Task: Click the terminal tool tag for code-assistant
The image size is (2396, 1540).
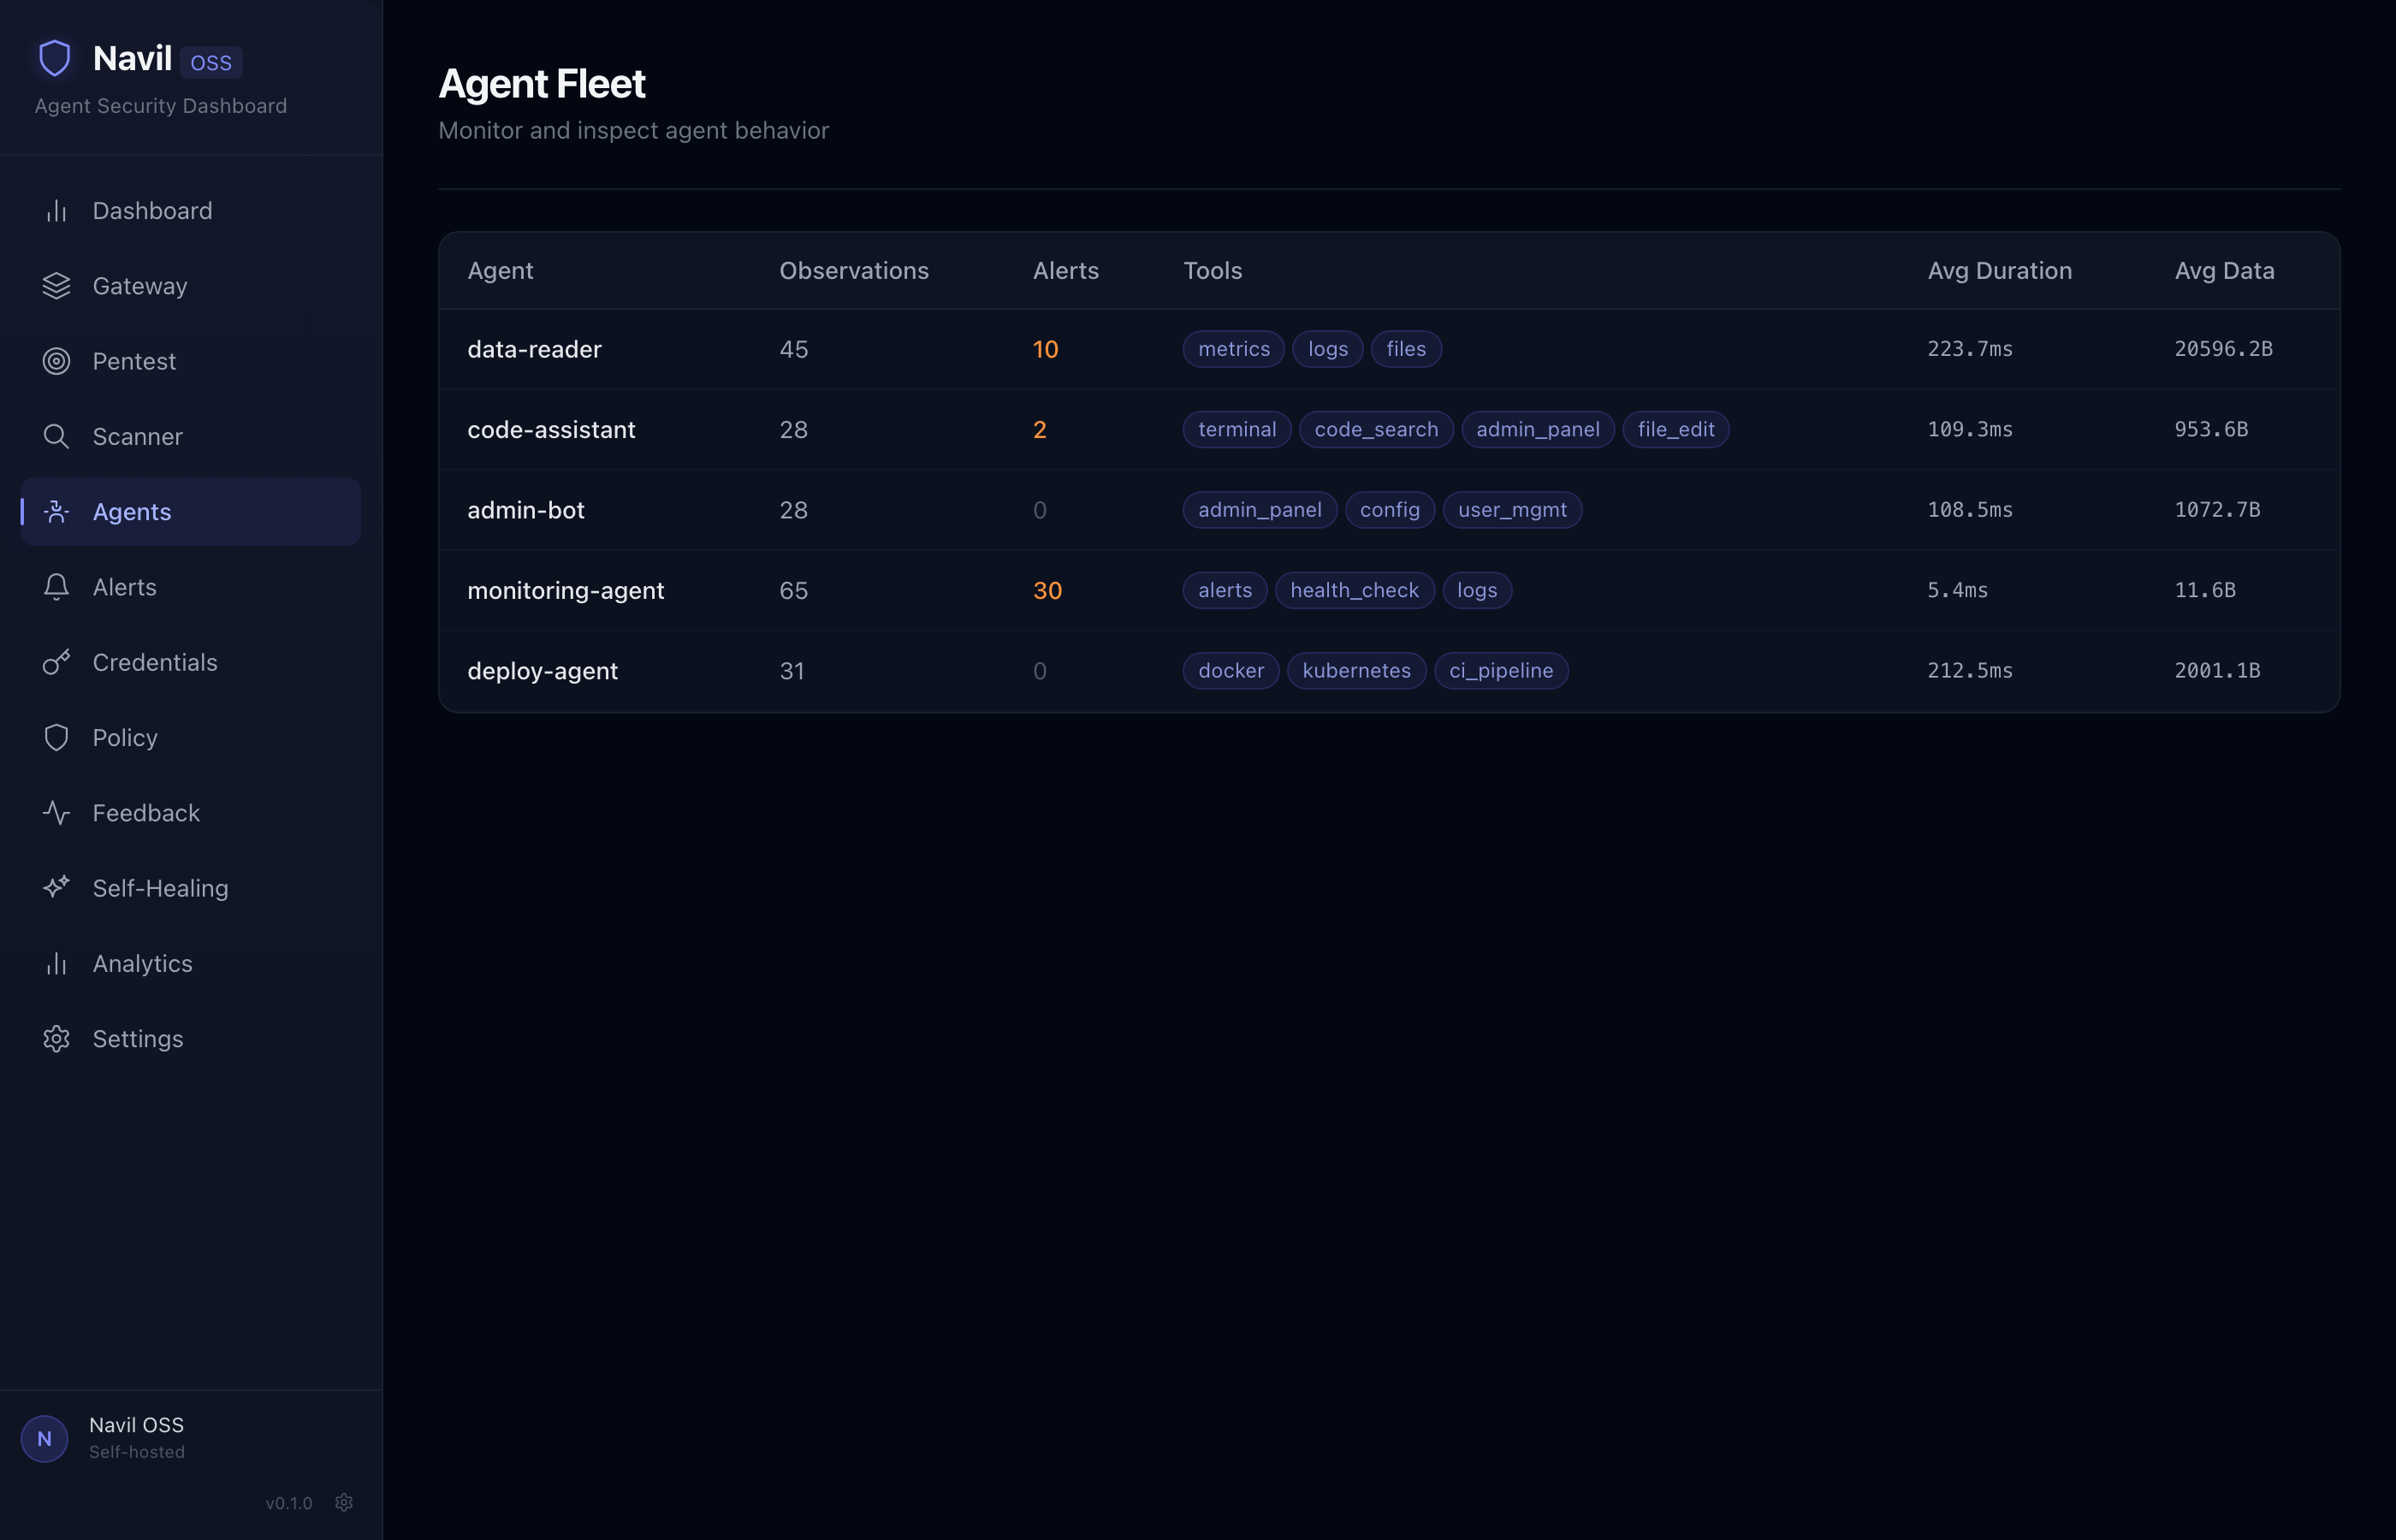Action: [1237, 429]
